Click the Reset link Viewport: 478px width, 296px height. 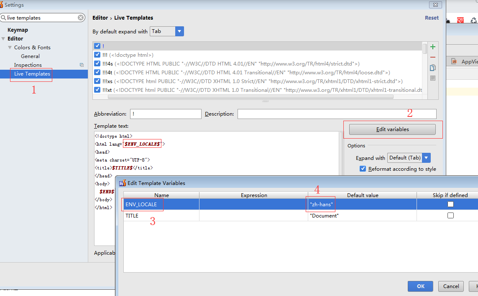tap(432, 18)
